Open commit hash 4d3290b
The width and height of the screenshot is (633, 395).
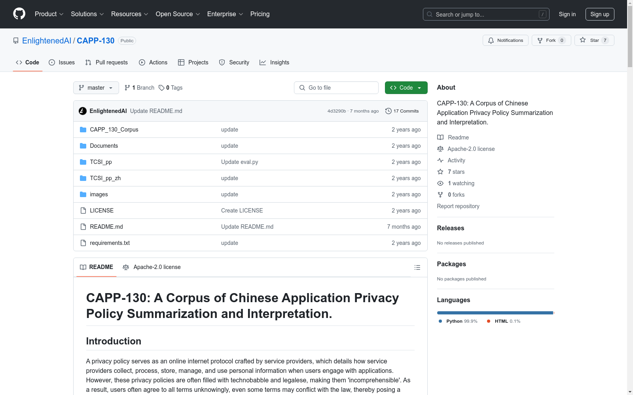pos(337,111)
